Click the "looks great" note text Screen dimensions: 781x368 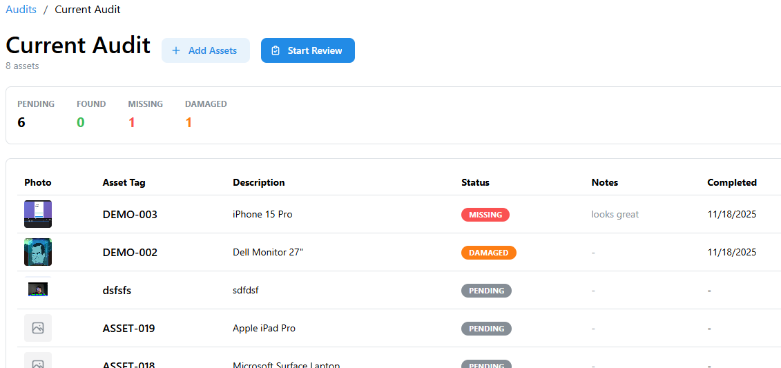[615, 215]
